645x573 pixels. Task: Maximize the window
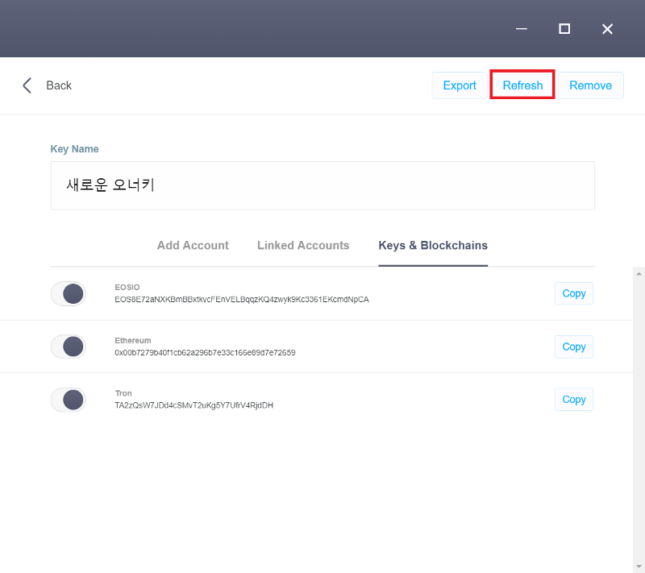tap(564, 29)
